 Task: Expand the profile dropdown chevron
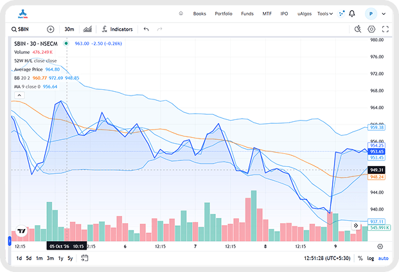pos(384,14)
